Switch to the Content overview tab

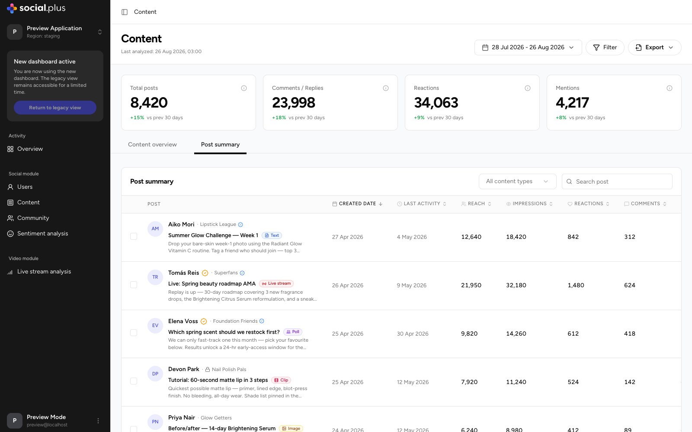[152, 145]
